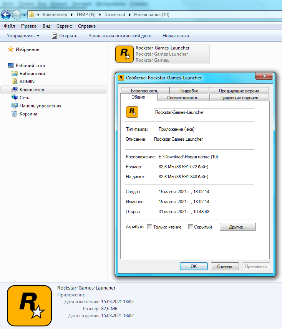Click the Применить button
This screenshot has height=329, width=282.
[x=256, y=266]
